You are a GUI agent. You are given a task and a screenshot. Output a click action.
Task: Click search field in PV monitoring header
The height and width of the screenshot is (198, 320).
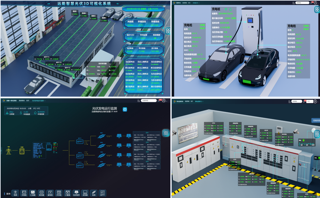point(149,100)
